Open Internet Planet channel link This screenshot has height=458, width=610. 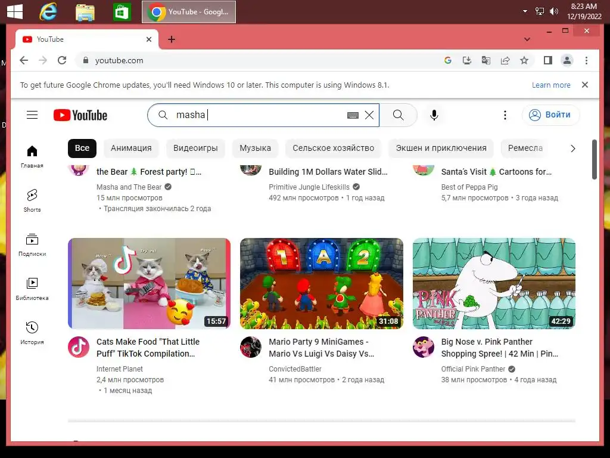pyautogui.click(x=119, y=369)
